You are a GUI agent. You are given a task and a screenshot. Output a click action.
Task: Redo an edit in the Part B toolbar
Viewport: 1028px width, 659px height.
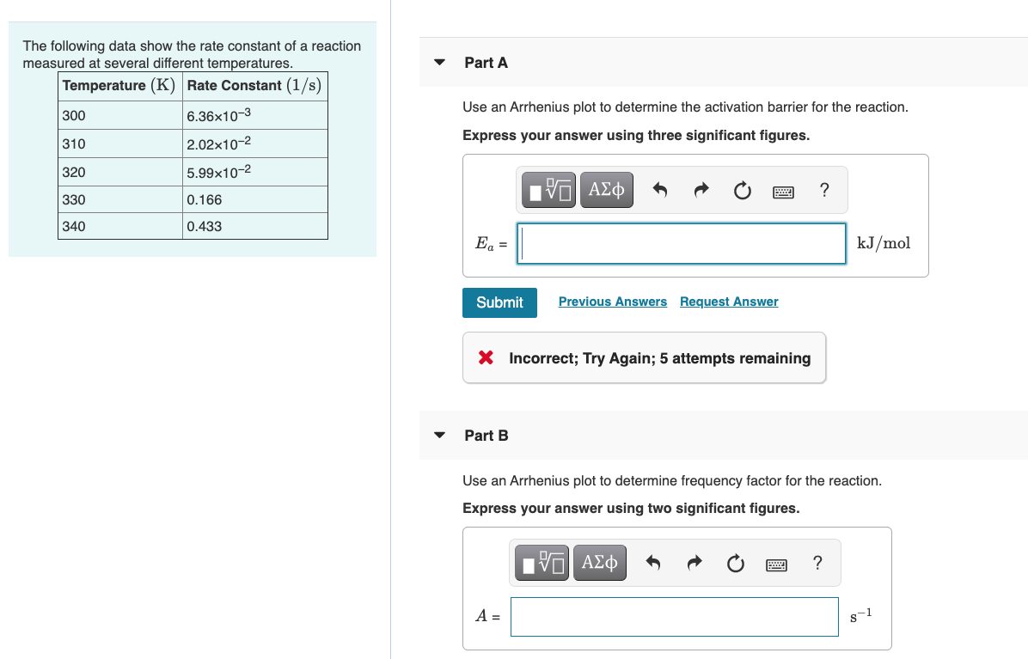click(x=694, y=562)
